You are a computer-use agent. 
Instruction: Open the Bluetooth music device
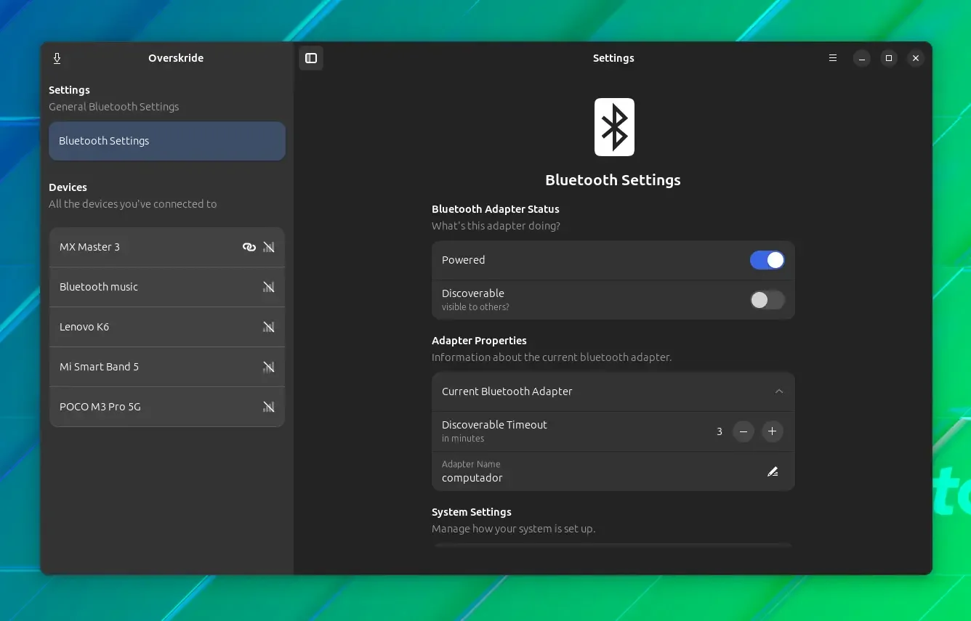(x=167, y=287)
